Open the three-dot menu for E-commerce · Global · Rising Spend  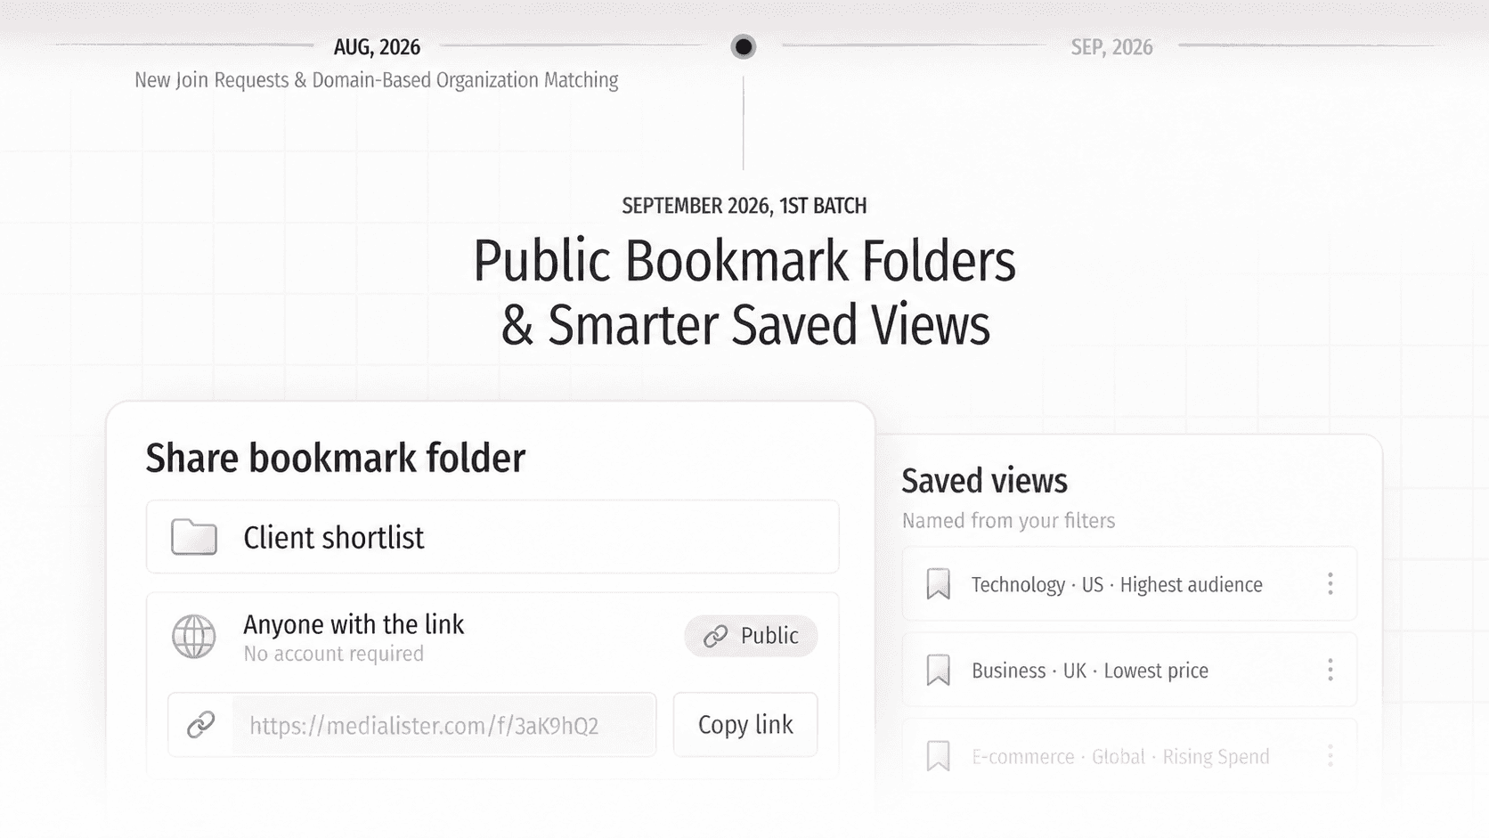tap(1330, 757)
